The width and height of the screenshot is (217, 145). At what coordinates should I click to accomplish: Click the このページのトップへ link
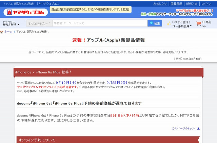pyautogui.click(x=186, y=128)
